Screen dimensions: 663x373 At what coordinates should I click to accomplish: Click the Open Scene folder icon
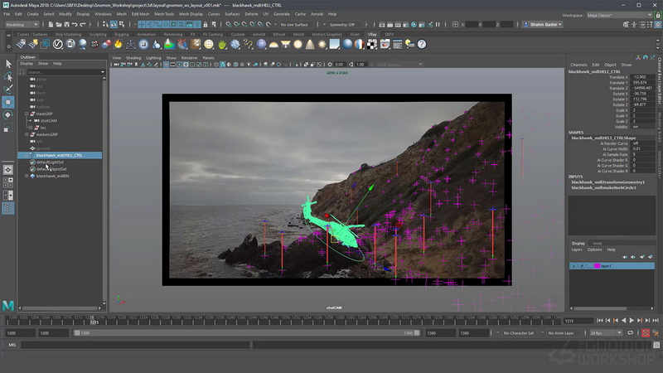click(59, 25)
